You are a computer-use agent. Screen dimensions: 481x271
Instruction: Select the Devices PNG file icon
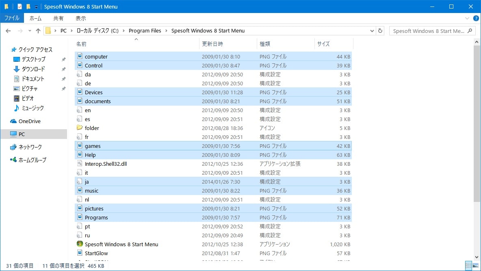click(x=80, y=92)
